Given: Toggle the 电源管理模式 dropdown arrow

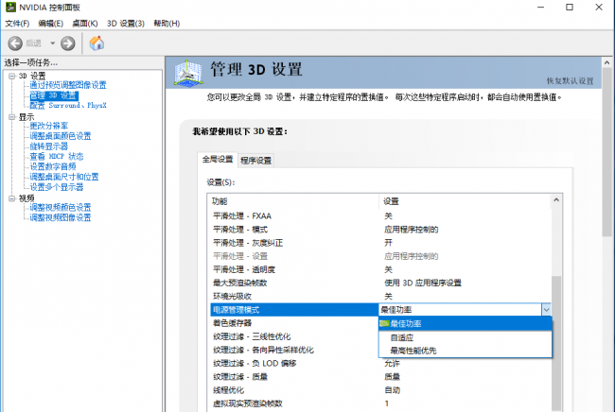Looking at the screenshot, I should (546, 310).
